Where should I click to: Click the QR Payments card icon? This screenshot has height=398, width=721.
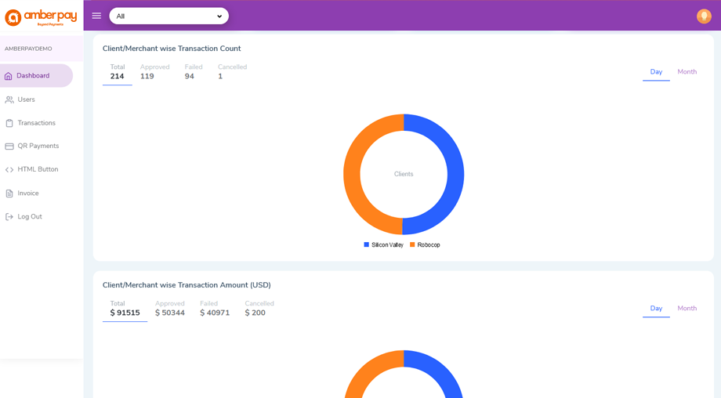pos(9,147)
